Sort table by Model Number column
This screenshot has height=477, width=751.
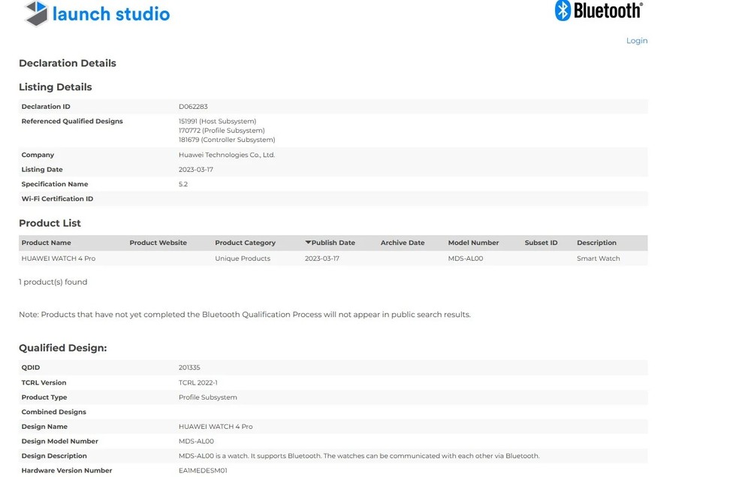[473, 243]
